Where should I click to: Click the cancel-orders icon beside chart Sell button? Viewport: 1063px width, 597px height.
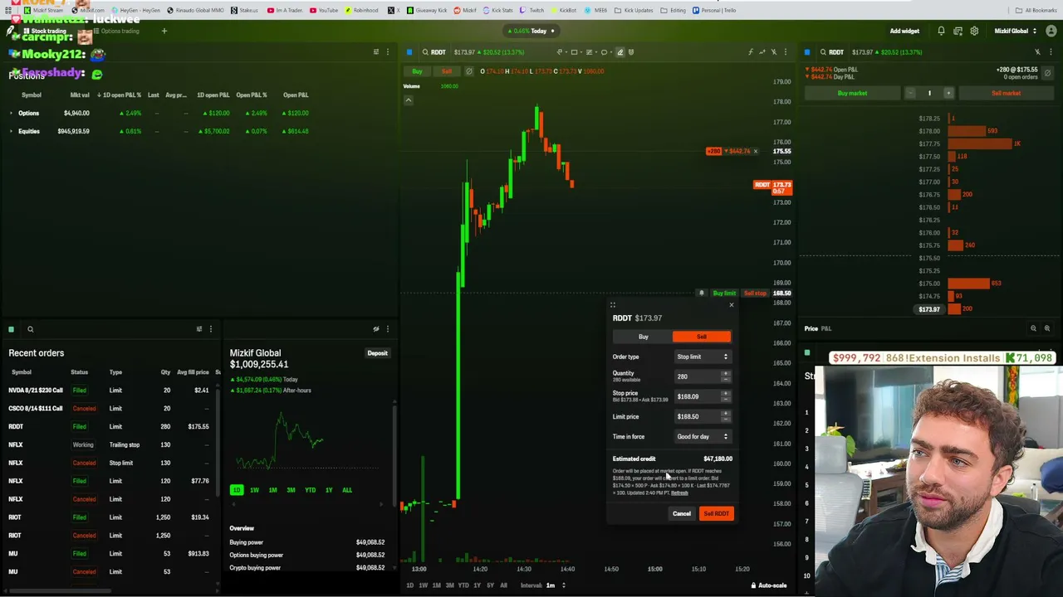[x=468, y=71]
